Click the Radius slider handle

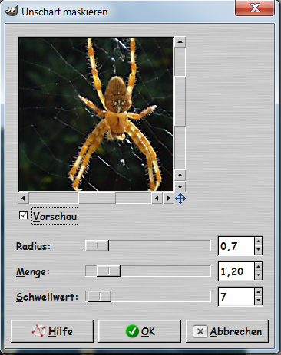(97, 246)
